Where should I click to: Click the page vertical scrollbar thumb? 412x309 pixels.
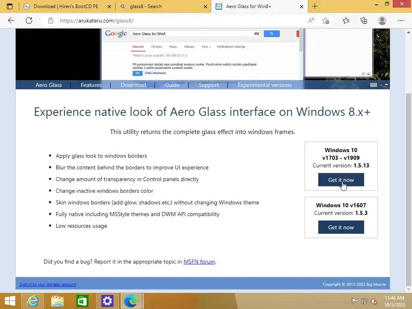click(x=408, y=189)
